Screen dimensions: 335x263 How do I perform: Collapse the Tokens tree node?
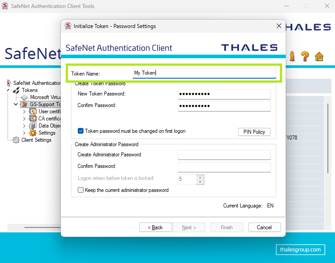pyautogui.click(x=8, y=90)
